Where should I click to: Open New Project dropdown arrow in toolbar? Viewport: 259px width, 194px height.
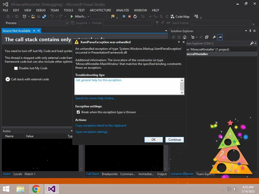point(29,16)
